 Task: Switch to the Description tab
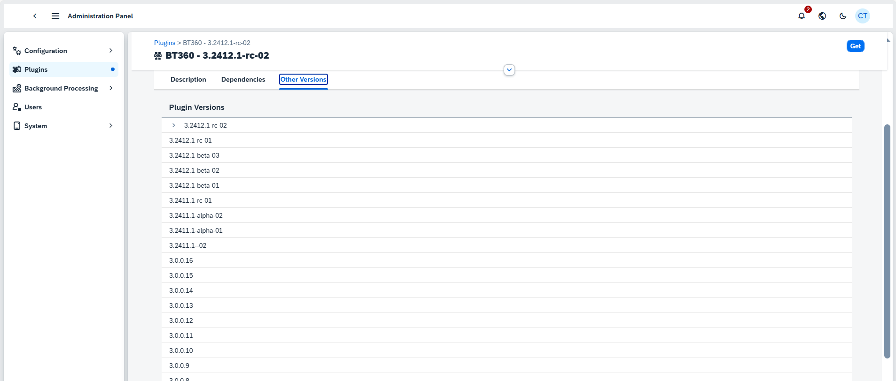click(x=188, y=80)
